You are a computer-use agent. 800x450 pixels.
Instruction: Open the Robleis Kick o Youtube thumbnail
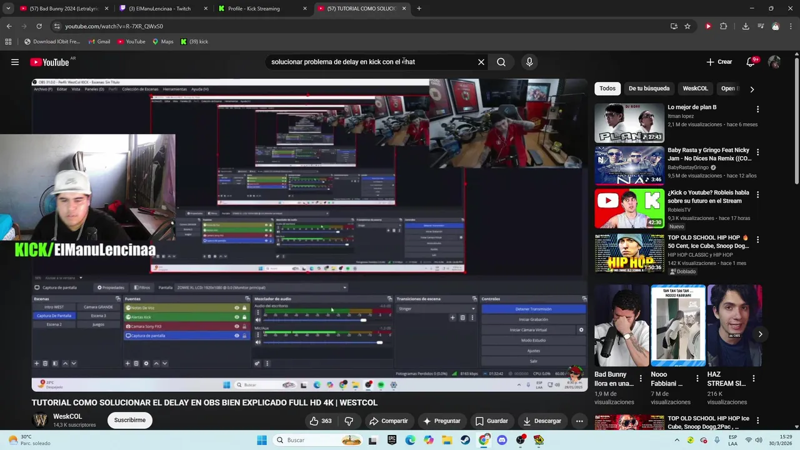tap(629, 209)
